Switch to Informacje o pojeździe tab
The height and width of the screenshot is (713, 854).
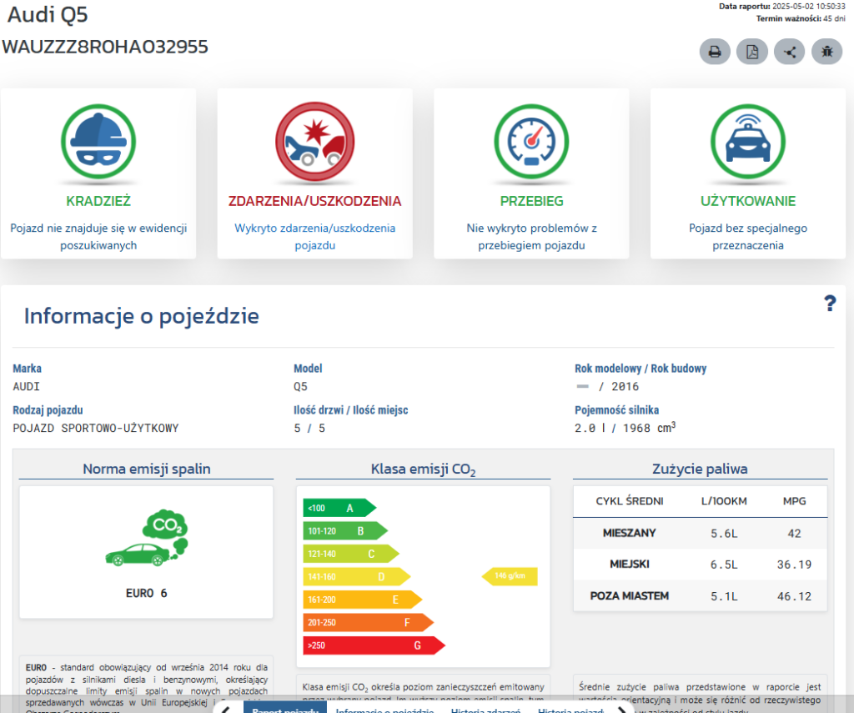click(384, 710)
